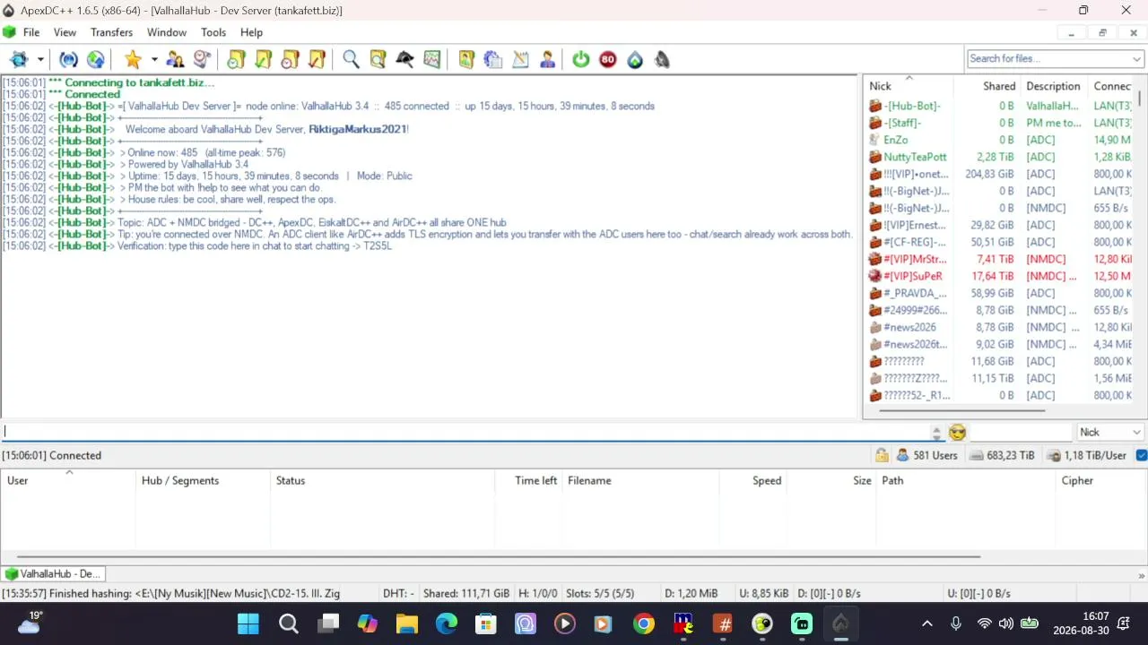
Task: Open the Finished Downloads toolbar icon
Action: pyautogui.click(x=263, y=60)
